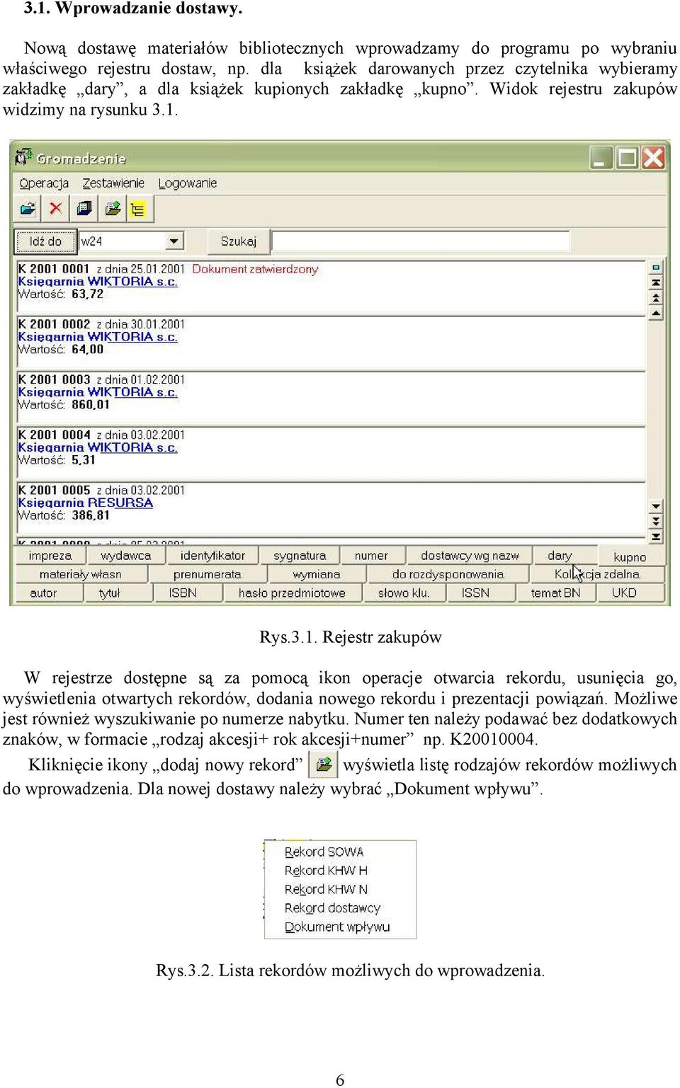Open the Księgarnia RESURSA link
The height and width of the screenshot is (1088, 680).
click(86, 503)
